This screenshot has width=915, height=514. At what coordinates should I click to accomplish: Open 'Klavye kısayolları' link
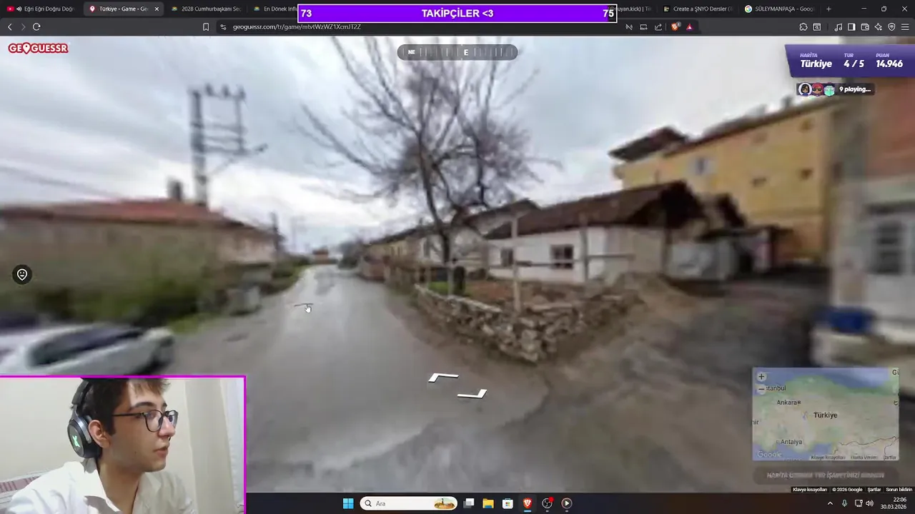pyautogui.click(x=810, y=490)
